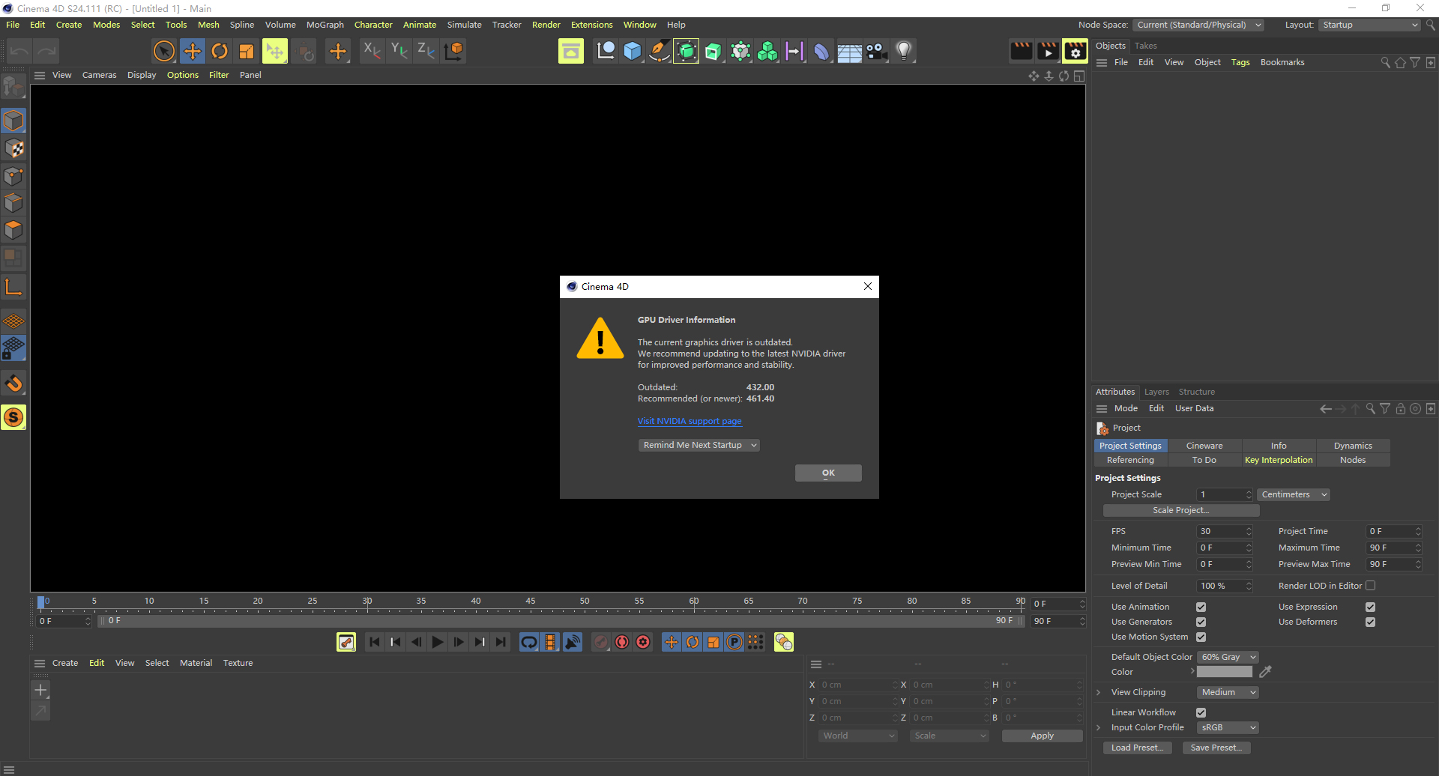This screenshot has width=1439, height=776.
Task: Open the Spline Pen tool
Action: coord(660,51)
